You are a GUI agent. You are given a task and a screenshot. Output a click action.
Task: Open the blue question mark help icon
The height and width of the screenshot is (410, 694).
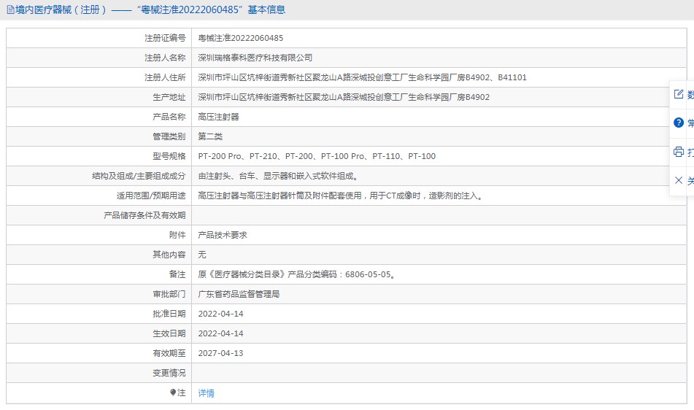(x=679, y=123)
